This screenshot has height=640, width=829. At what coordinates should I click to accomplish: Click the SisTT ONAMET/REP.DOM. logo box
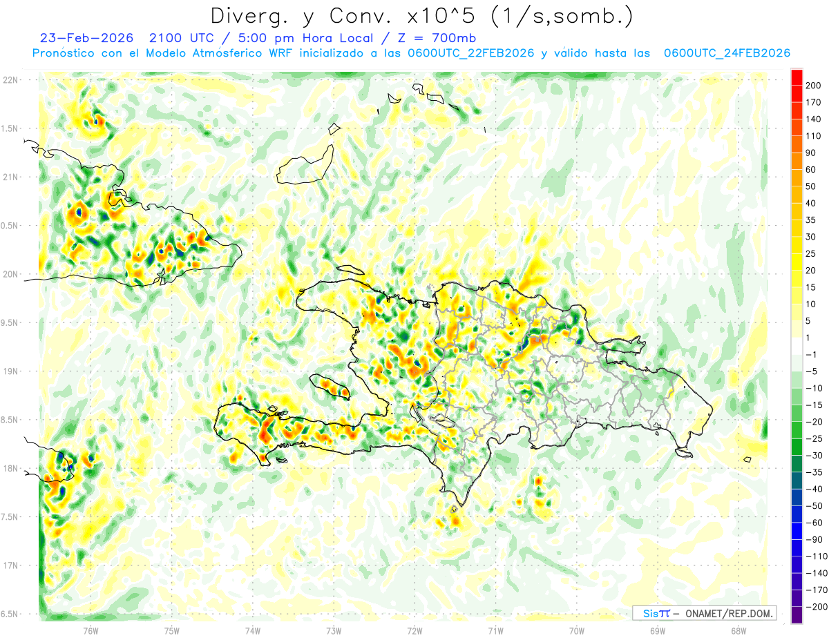pyautogui.click(x=704, y=613)
